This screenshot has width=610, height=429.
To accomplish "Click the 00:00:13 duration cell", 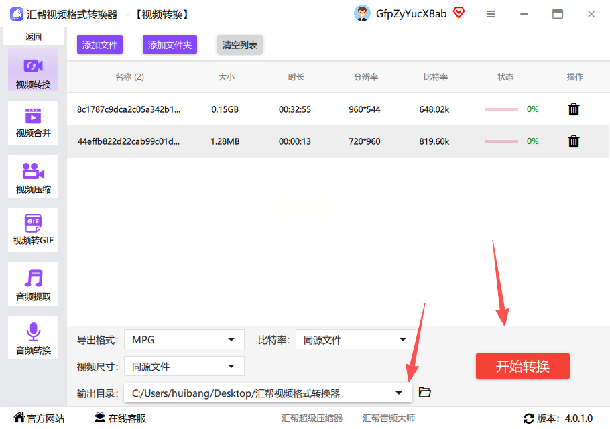I will tap(295, 141).
